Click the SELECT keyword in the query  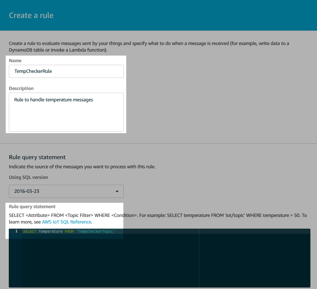click(29, 231)
